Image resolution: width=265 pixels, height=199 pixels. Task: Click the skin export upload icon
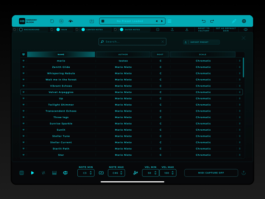click(172, 30)
